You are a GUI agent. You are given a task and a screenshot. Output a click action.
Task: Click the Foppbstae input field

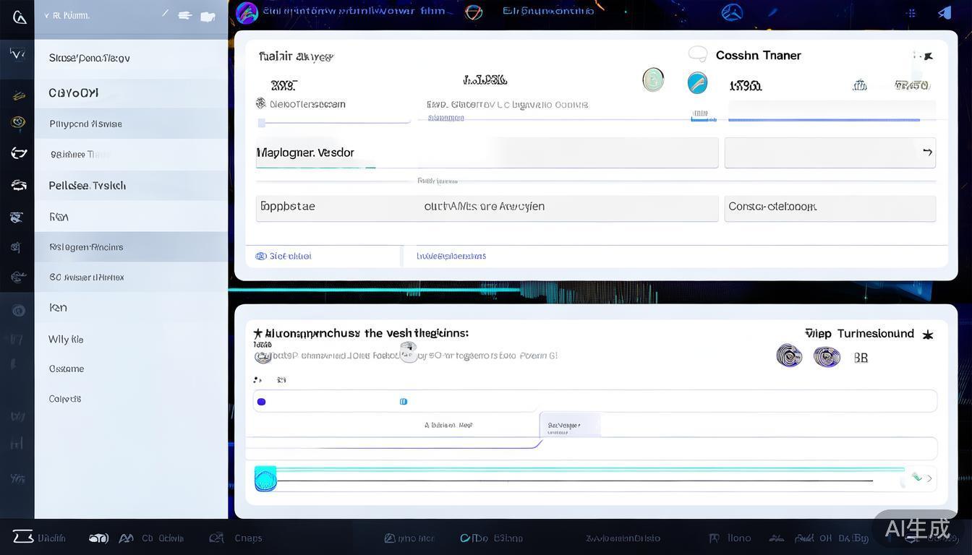tap(486, 208)
